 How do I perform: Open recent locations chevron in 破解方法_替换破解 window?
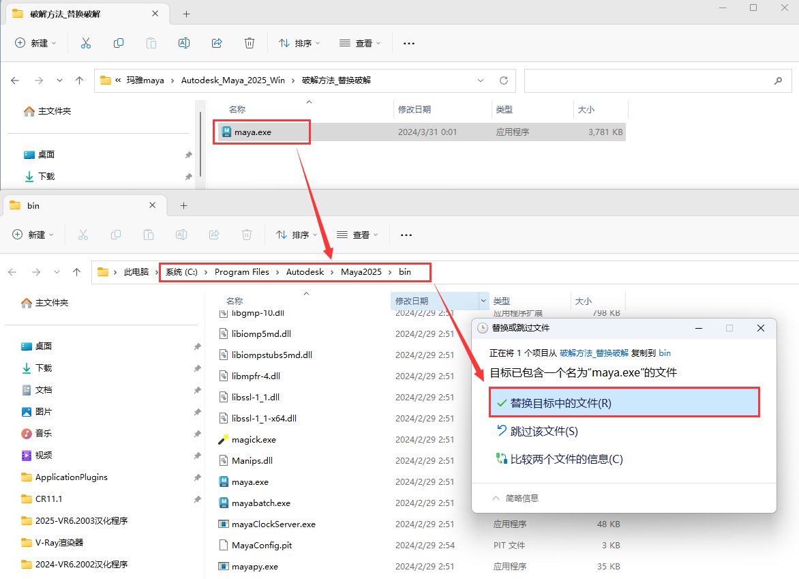point(59,80)
